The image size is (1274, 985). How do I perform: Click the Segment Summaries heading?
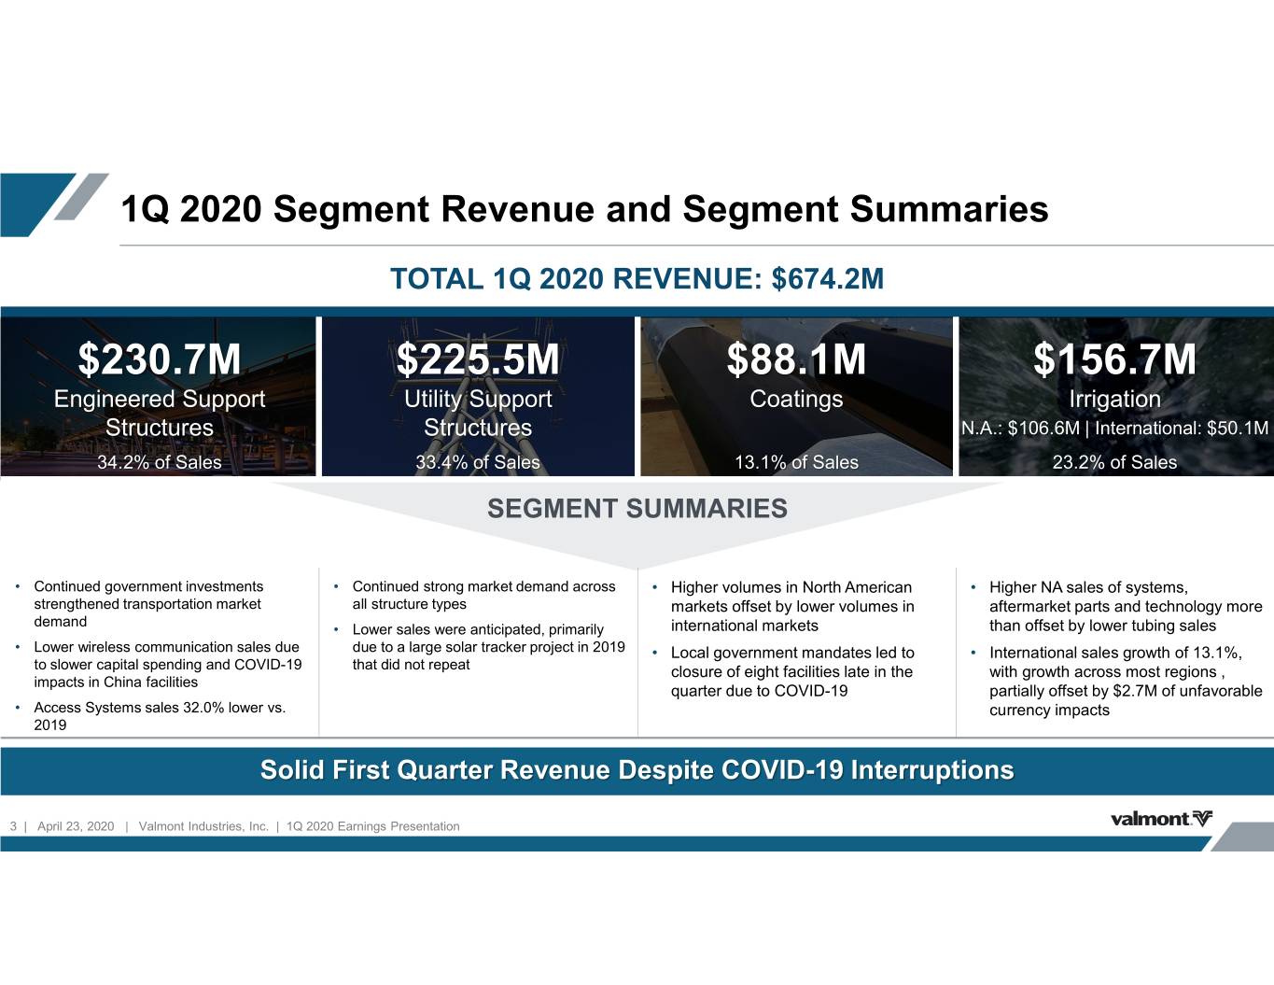pos(637,509)
